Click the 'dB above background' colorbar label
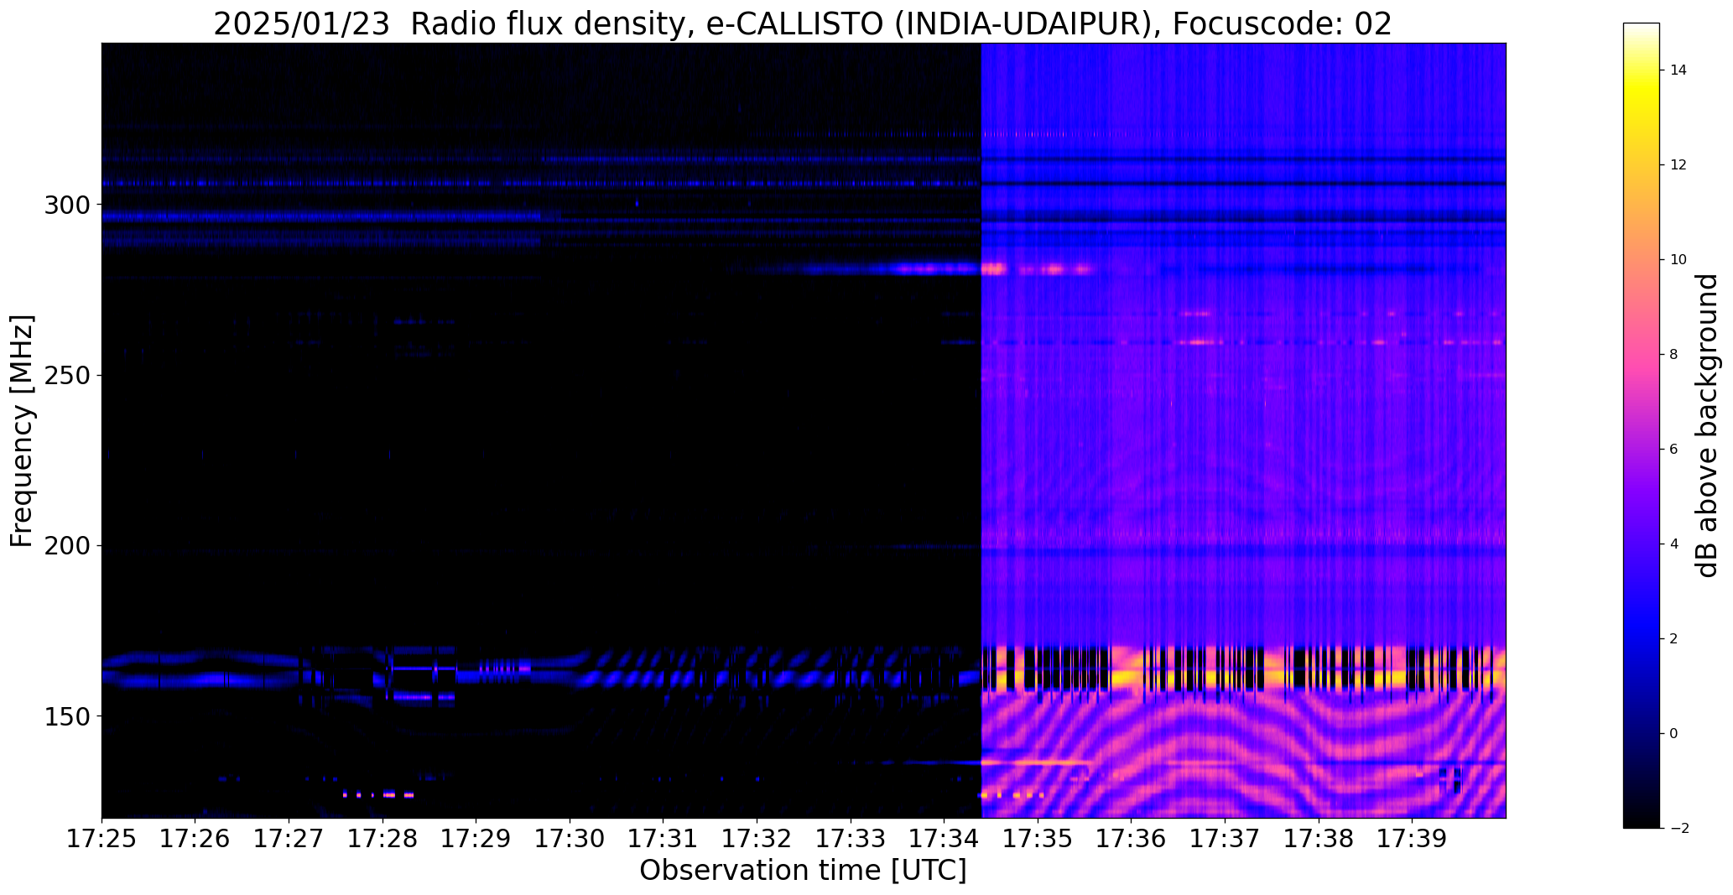 coord(1707,426)
